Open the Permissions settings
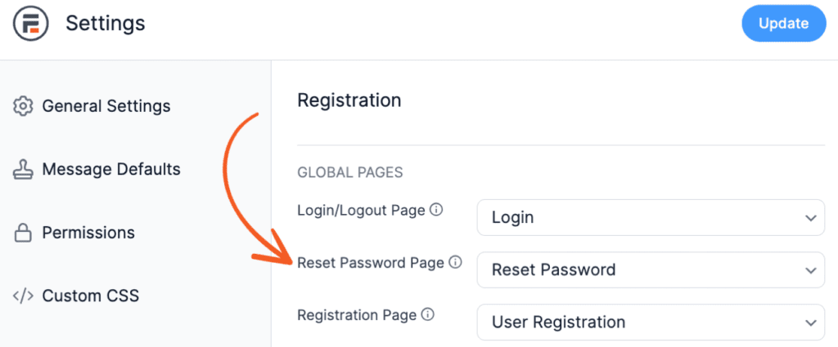 pyautogui.click(x=88, y=233)
